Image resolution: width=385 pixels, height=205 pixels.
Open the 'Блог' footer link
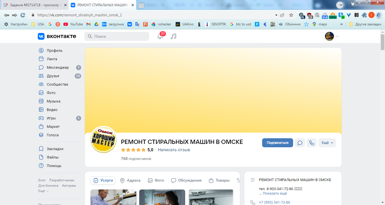pos(42,180)
